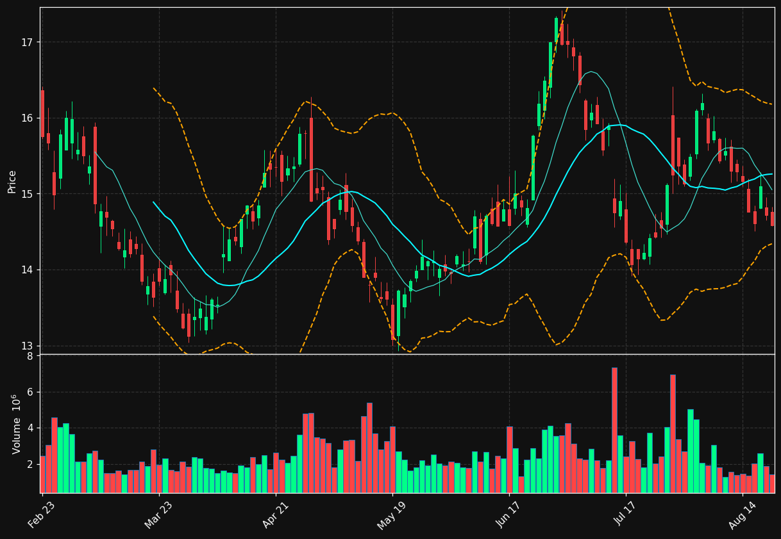
Task: Click the Jun 17 date label
Action: 508,515
